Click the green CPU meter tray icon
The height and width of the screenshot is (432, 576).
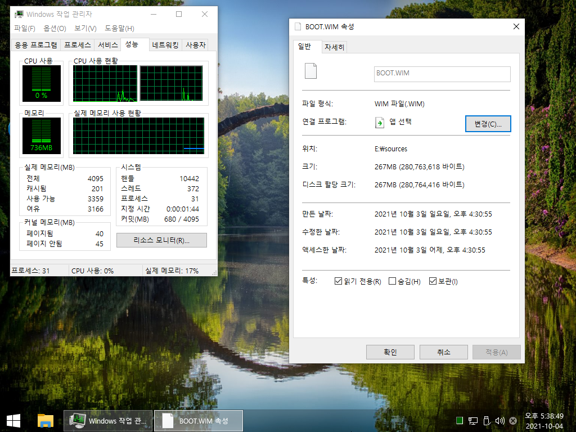(459, 421)
